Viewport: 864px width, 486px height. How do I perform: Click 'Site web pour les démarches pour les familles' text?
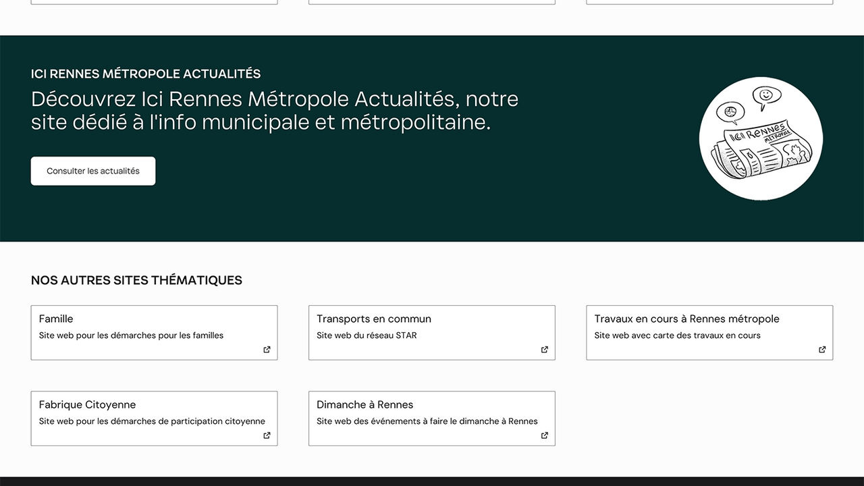[x=131, y=335]
